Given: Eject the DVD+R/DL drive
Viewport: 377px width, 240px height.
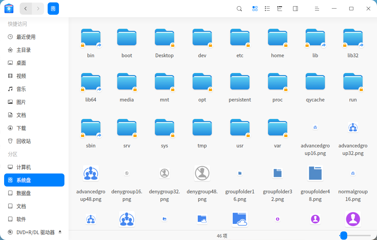Looking at the screenshot, I should point(60,232).
